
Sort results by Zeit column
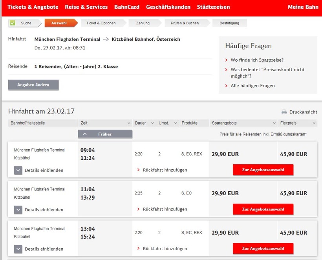click(x=128, y=123)
